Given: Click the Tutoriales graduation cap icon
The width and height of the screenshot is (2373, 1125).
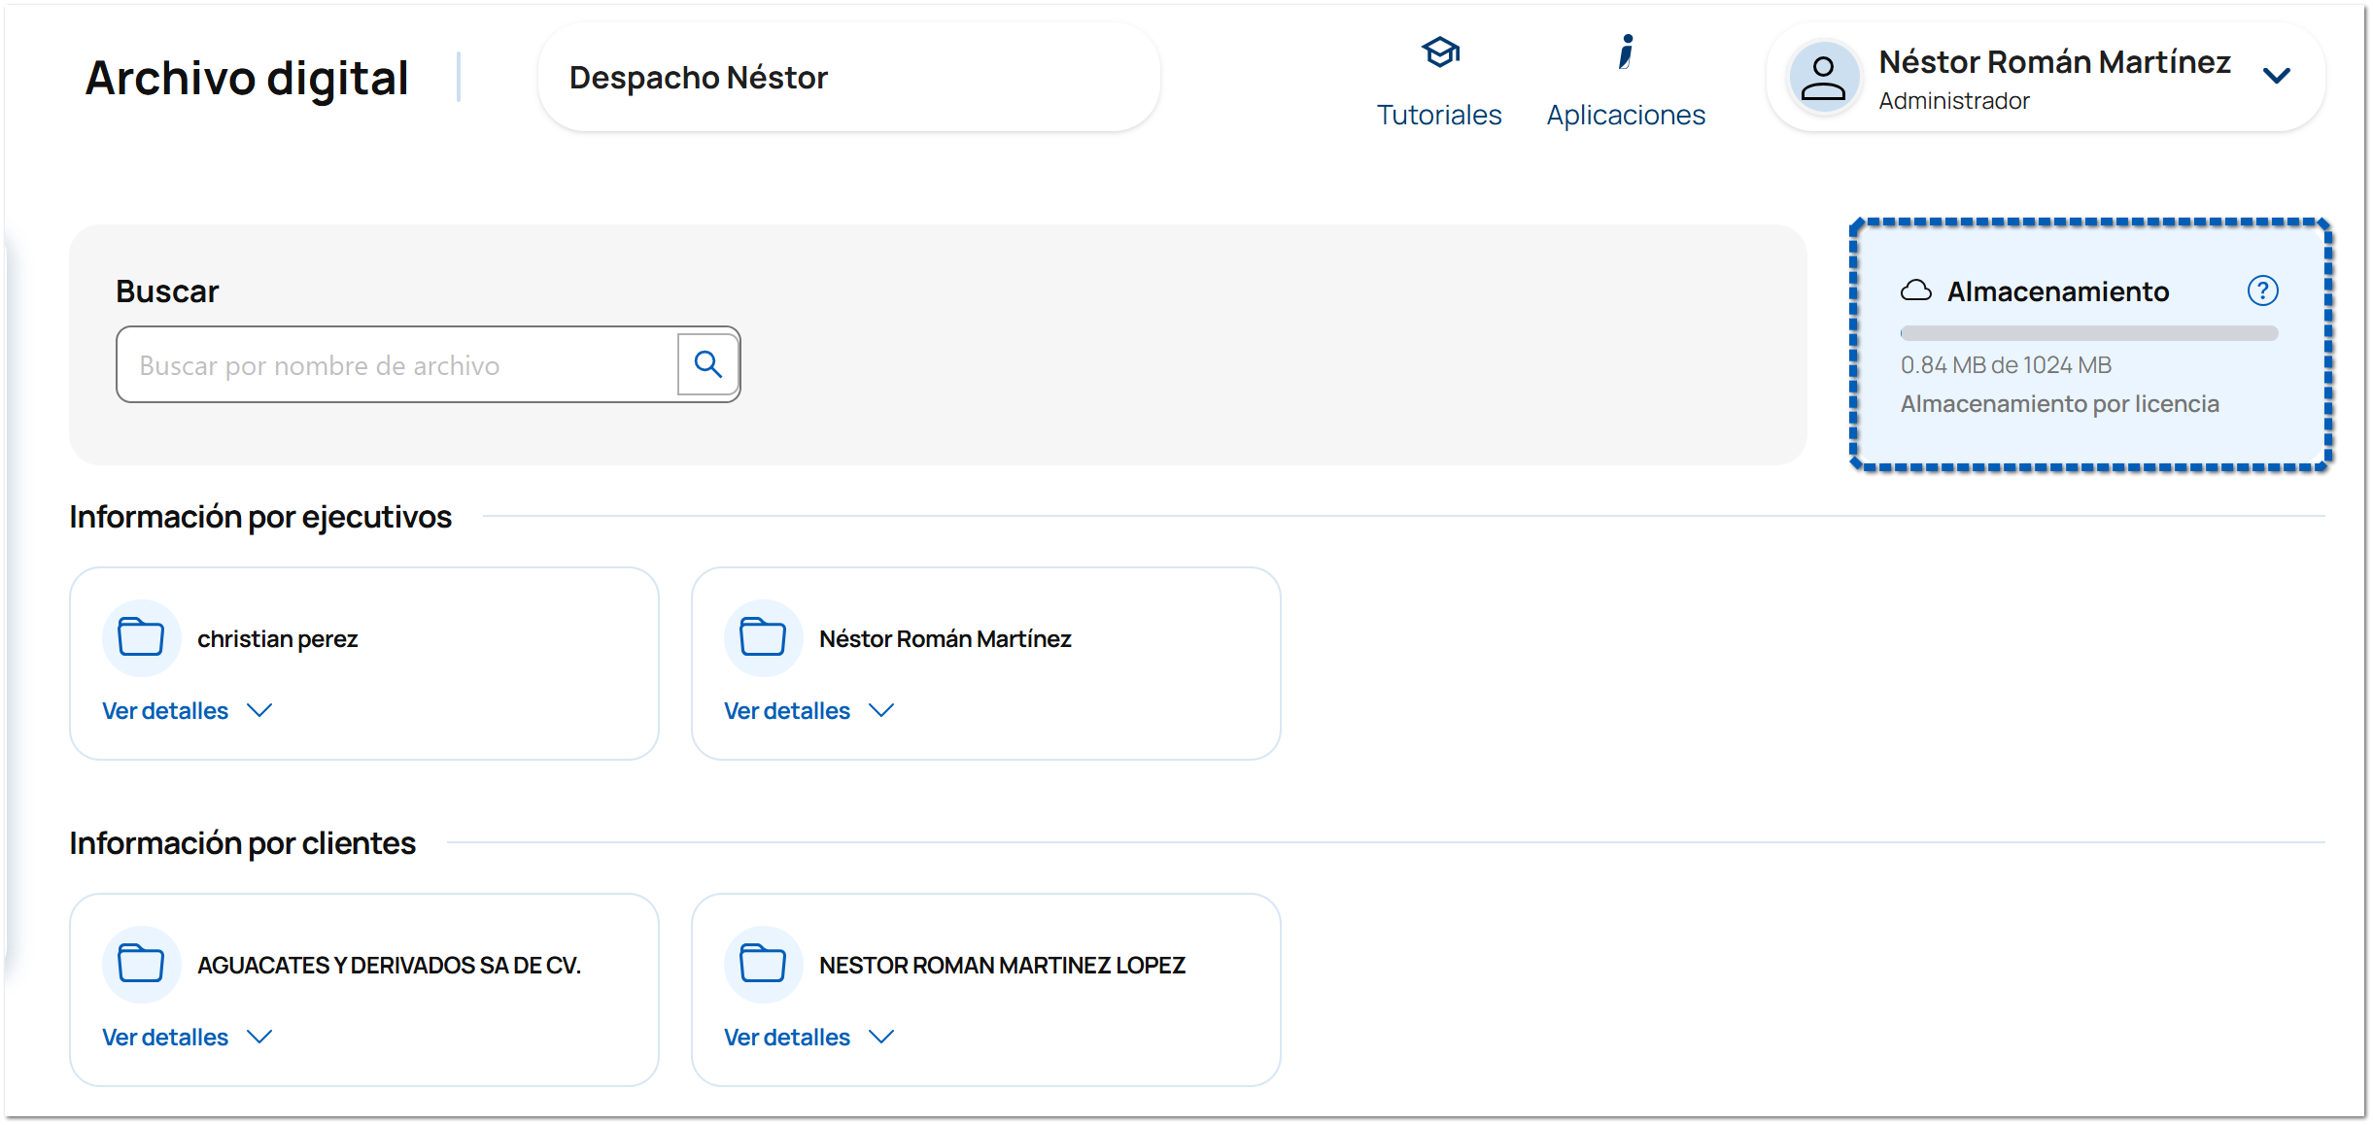Looking at the screenshot, I should (1440, 52).
